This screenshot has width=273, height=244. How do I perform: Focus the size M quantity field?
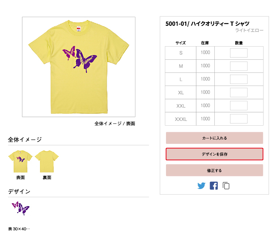[238, 66]
